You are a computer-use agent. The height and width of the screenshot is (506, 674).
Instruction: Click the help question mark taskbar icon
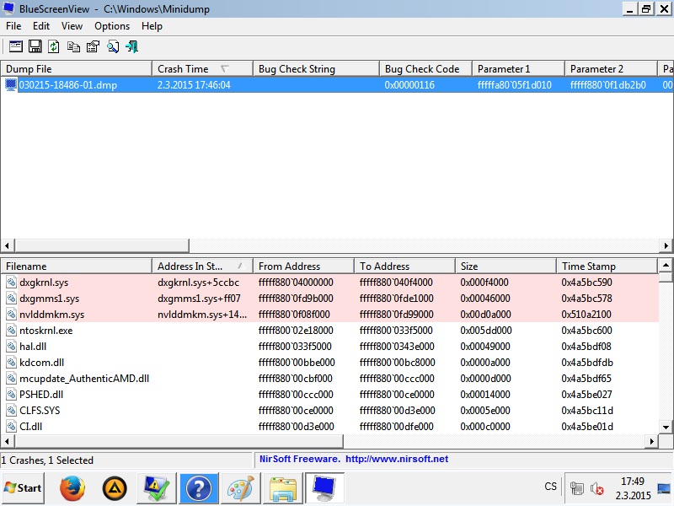tap(199, 488)
